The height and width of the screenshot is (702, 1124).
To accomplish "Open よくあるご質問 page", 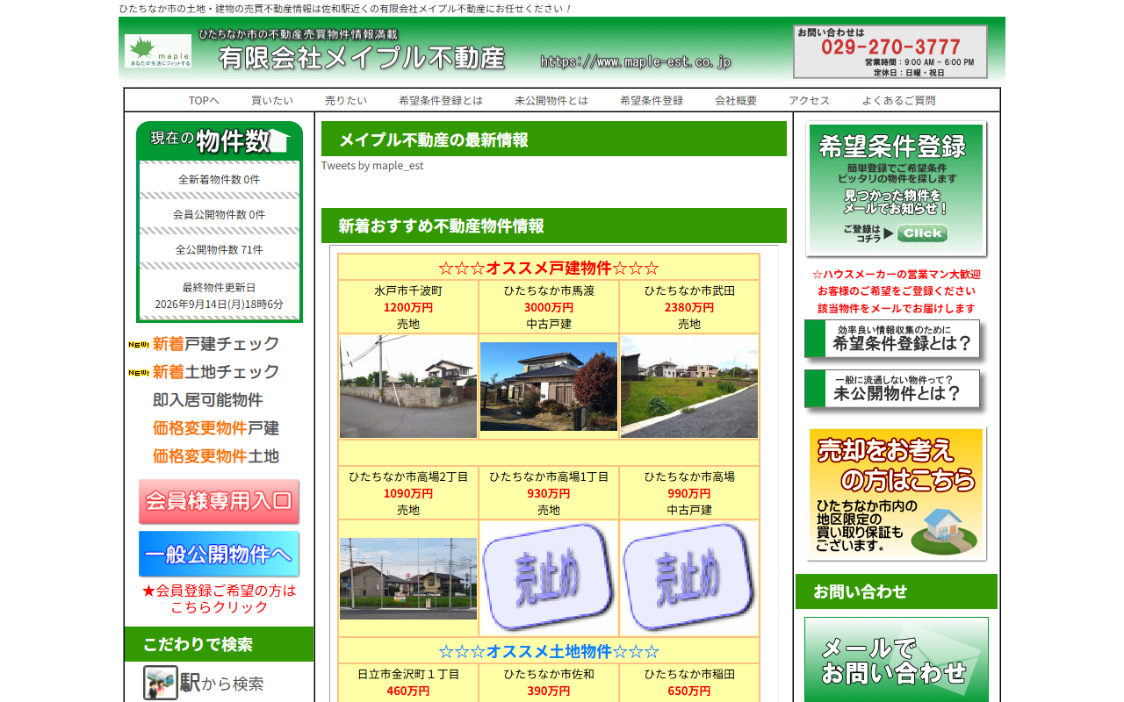I will [x=898, y=101].
